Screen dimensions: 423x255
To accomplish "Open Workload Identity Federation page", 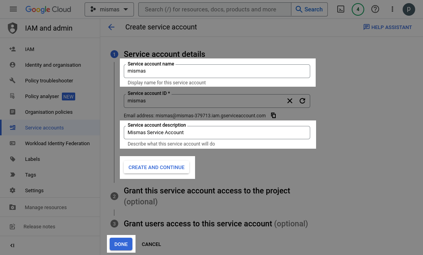I will click(50, 143).
